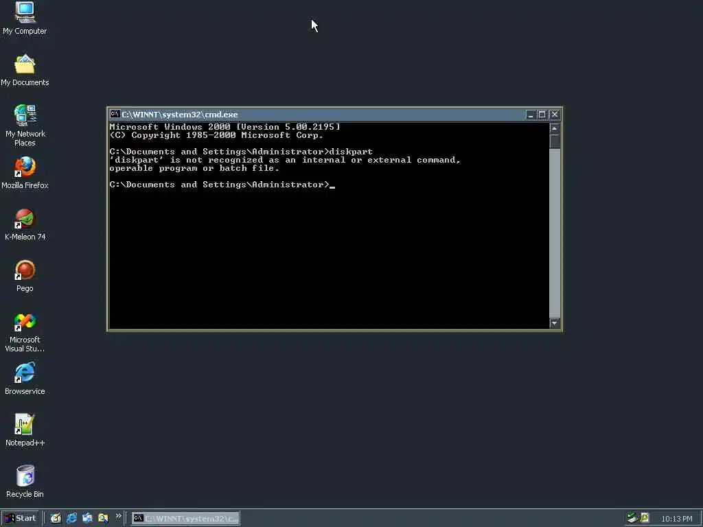Click the 'diskpart' not recognized error line
Viewport: 703px width, 527px height.
point(285,160)
